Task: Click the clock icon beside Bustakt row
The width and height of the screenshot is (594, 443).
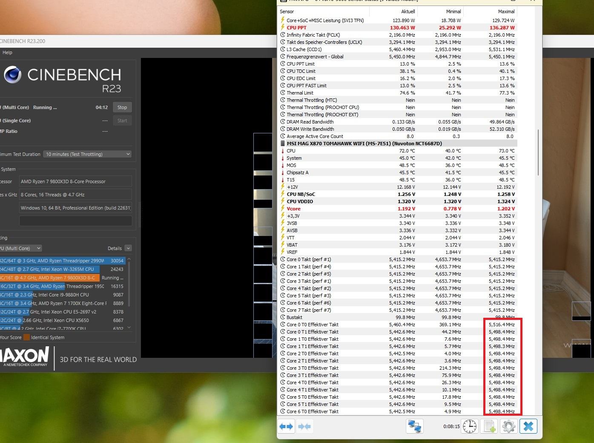Action: tap(283, 317)
